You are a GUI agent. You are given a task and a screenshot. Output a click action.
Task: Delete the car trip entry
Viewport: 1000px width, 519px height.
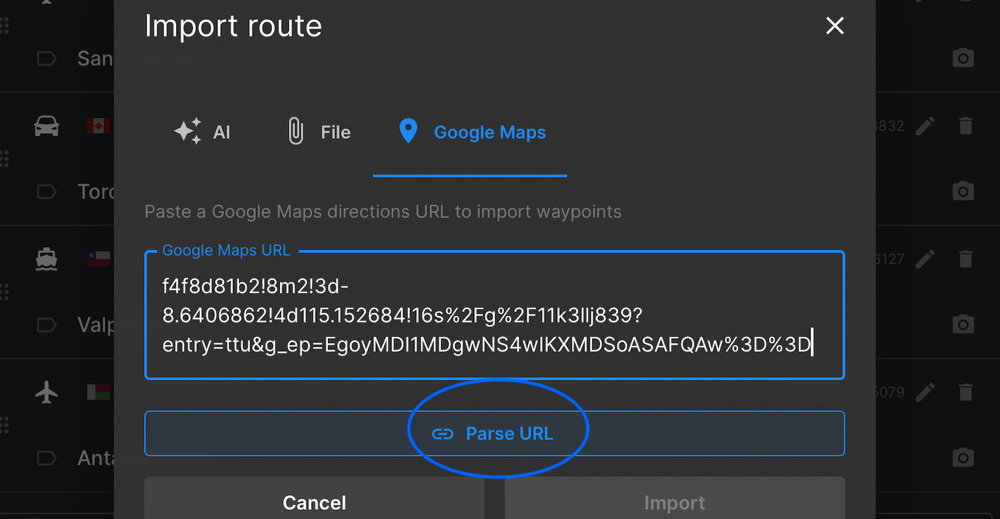click(x=966, y=126)
